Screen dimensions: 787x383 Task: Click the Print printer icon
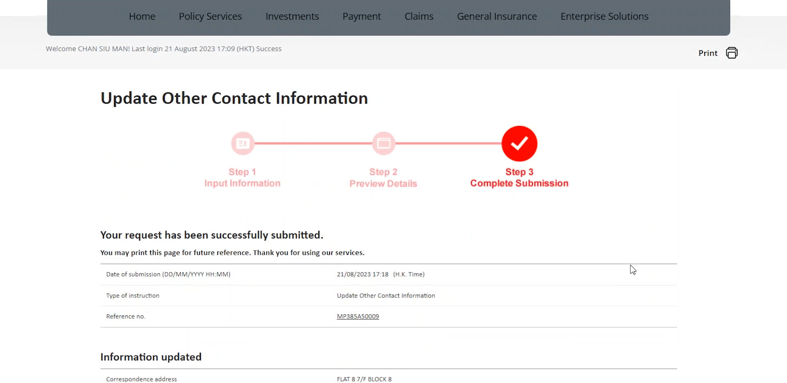click(x=732, y=53)
